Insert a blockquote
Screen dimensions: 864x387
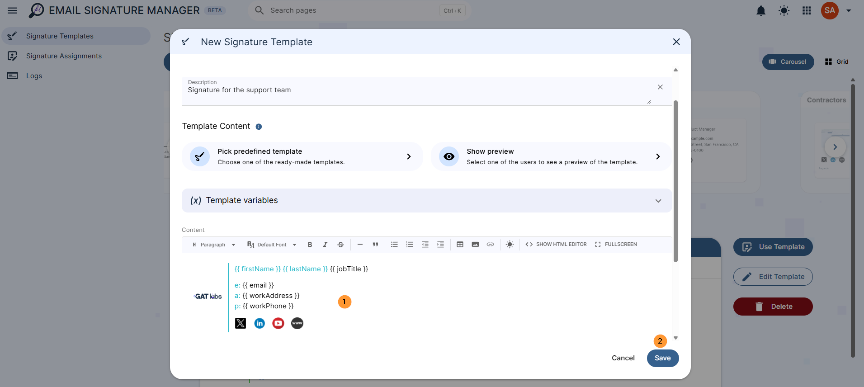point(375,245)
